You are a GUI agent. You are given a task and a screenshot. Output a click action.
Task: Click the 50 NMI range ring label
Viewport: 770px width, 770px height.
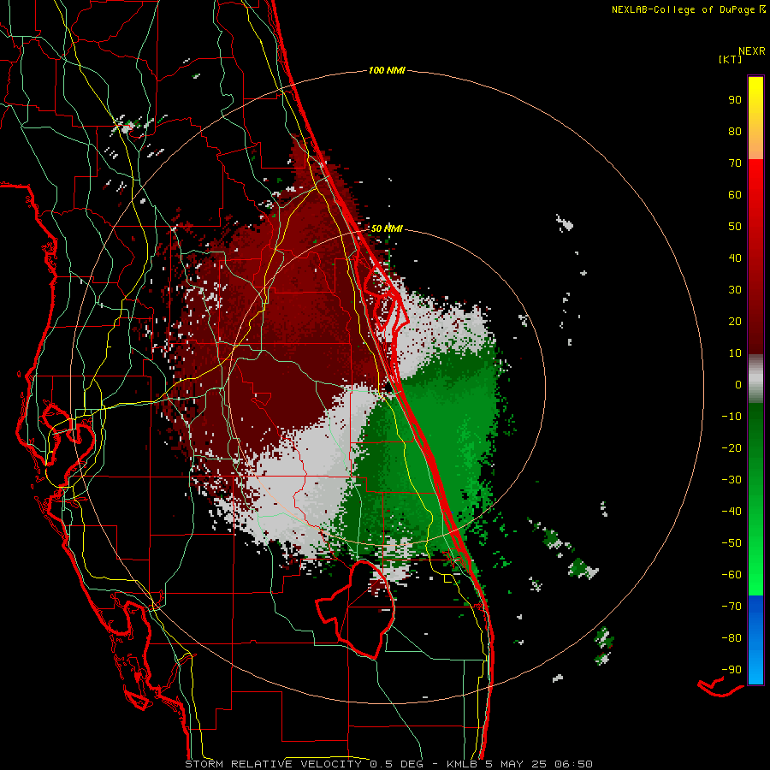(387, 228)
